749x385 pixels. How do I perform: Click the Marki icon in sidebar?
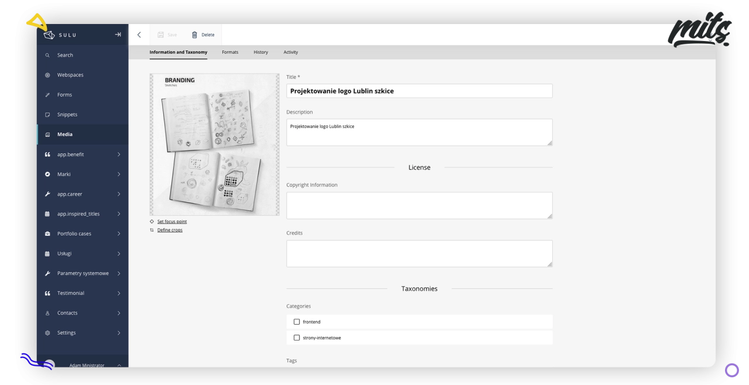point(47,174)
